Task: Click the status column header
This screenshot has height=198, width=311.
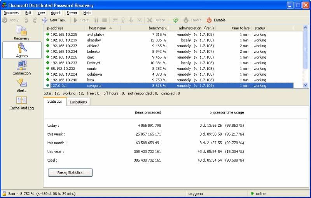Action: [x=259, y=28]
